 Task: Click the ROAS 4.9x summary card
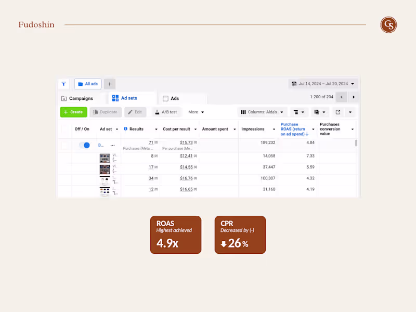point(176,235)
